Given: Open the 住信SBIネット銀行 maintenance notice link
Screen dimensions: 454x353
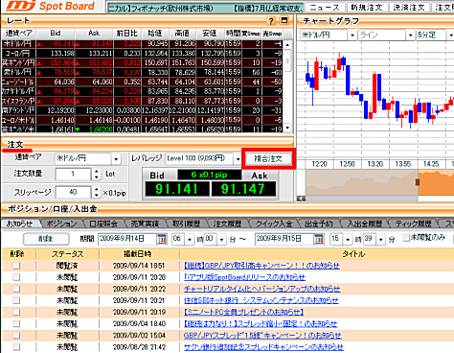Looking at the screenshot, I should click(261, 300).
